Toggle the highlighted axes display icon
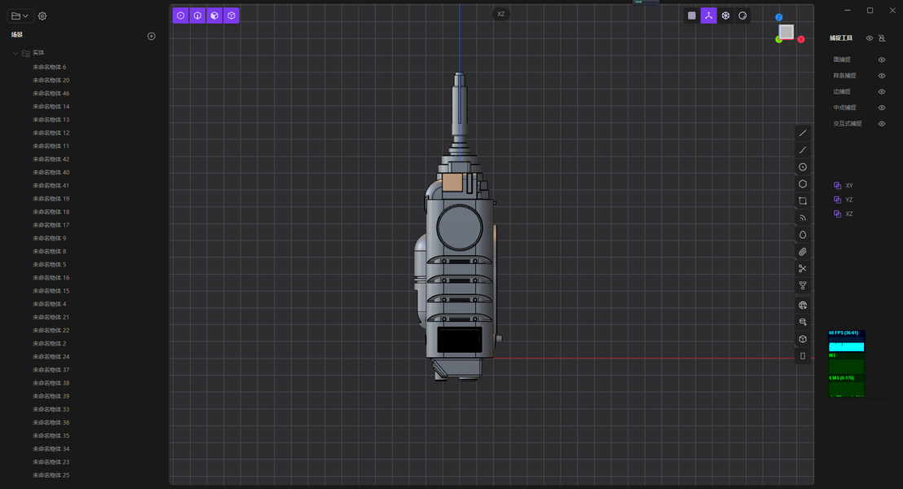 pyautogui.click(x=709, y=15)
